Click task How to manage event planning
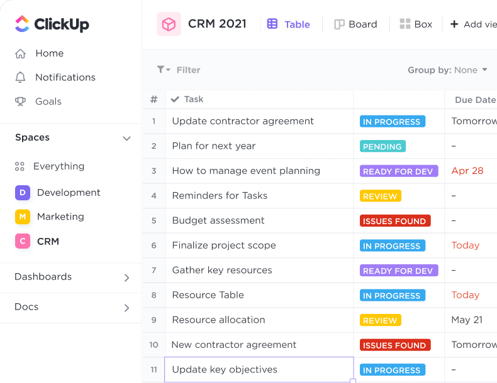 point(246,171)
